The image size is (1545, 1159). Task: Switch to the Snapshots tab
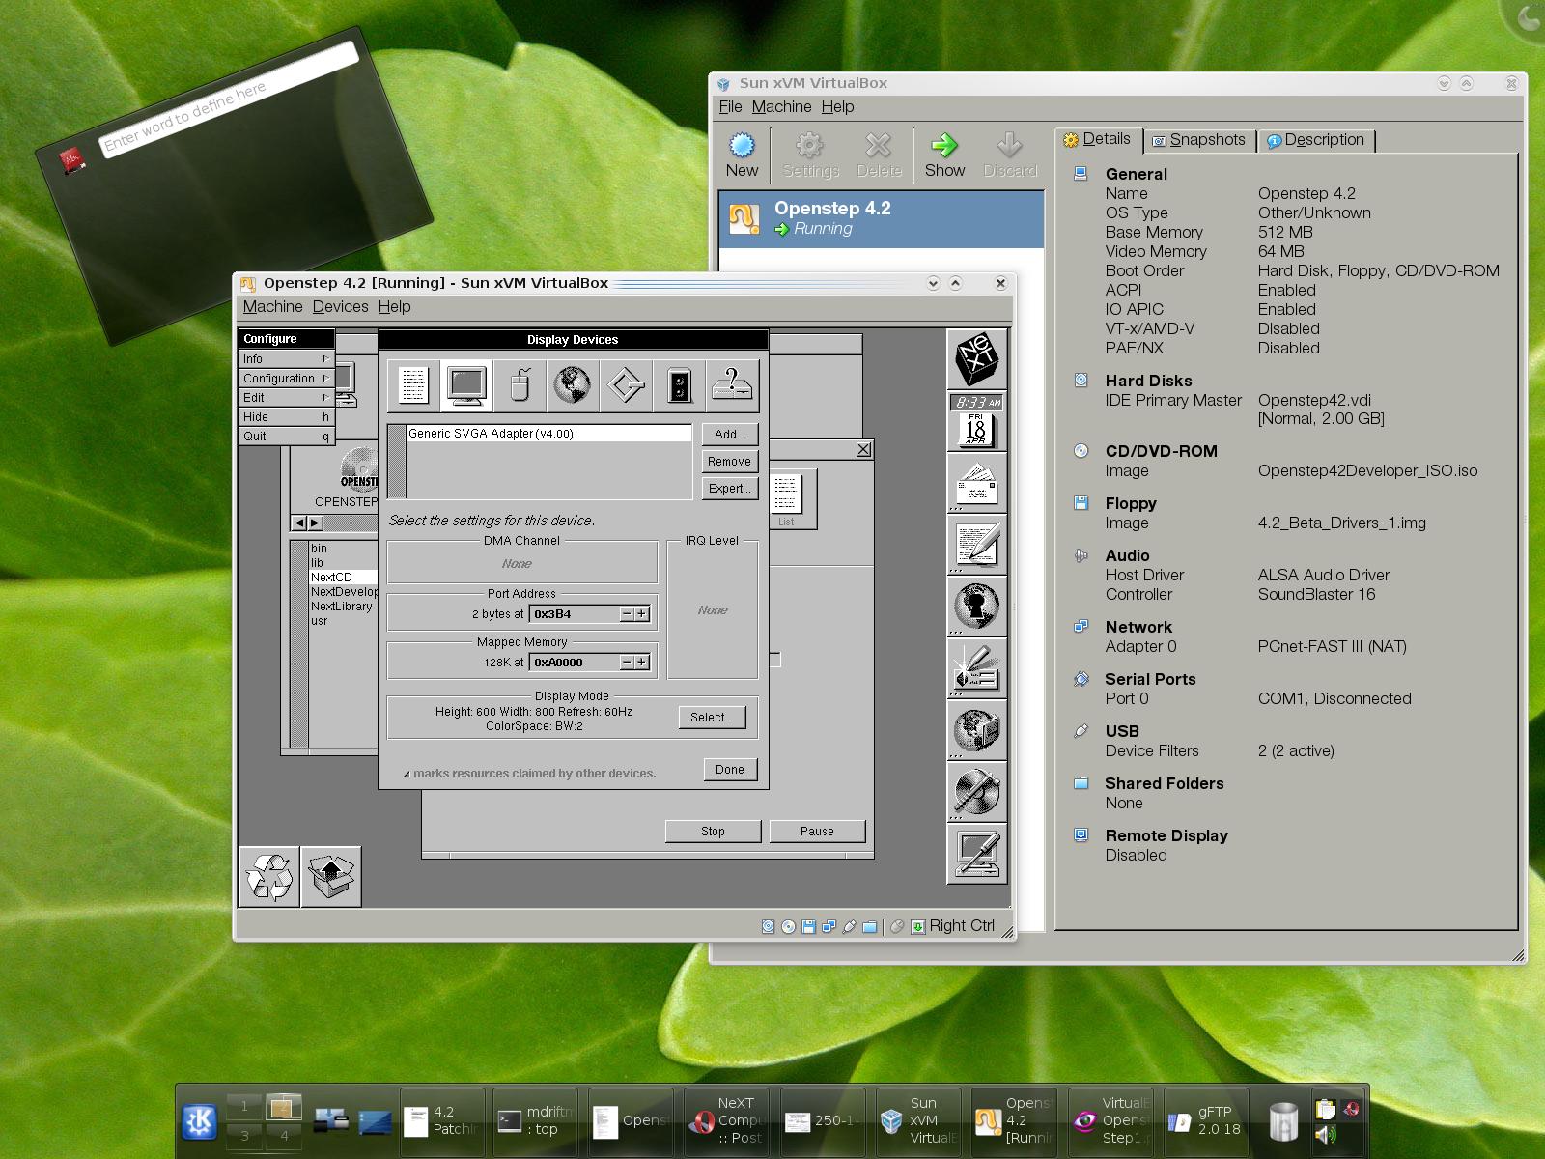[1200, 139]
